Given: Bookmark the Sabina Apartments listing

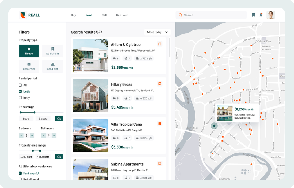Looking at the screenshot, I should 160,163.
